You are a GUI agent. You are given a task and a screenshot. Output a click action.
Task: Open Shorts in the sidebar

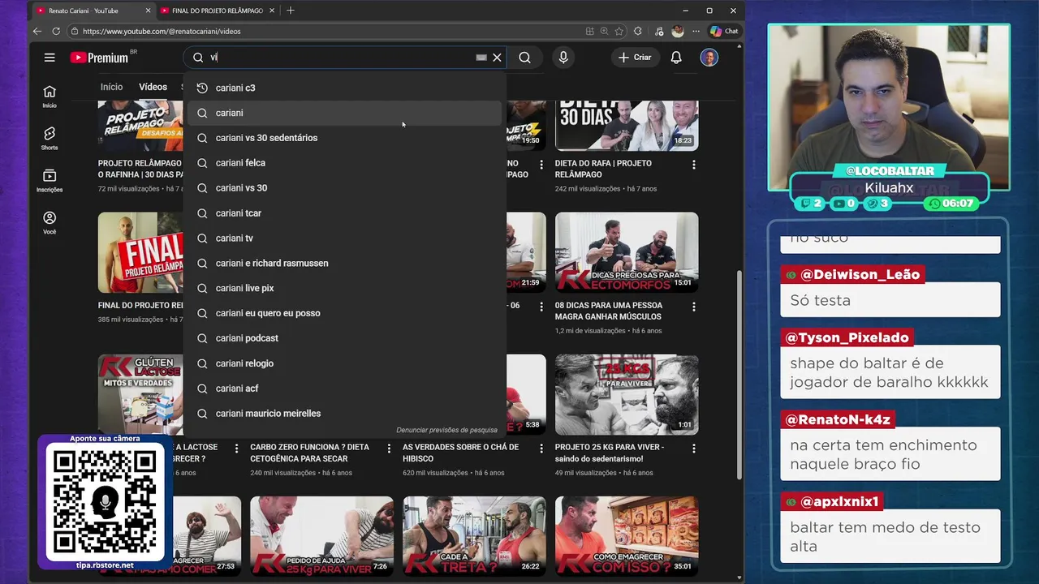50,139
